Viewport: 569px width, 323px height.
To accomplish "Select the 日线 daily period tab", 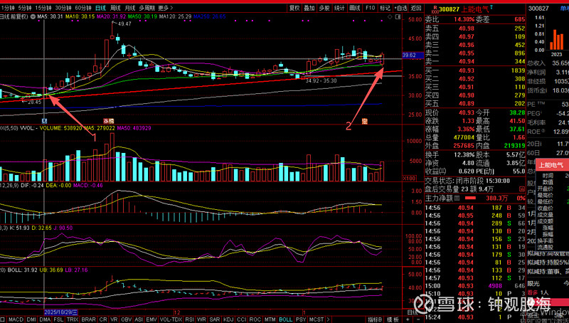I will click(100, 8).
